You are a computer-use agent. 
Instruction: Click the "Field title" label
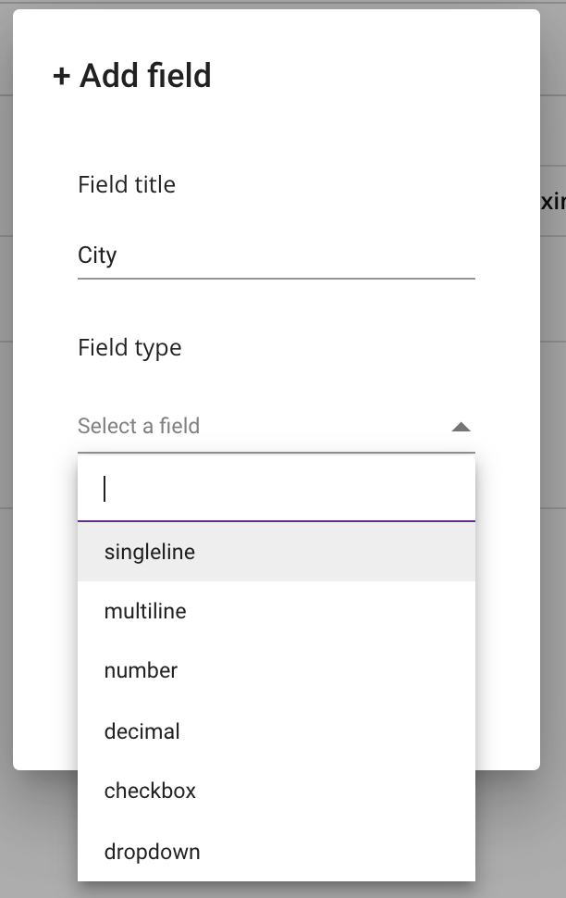[x=127, y=184]
